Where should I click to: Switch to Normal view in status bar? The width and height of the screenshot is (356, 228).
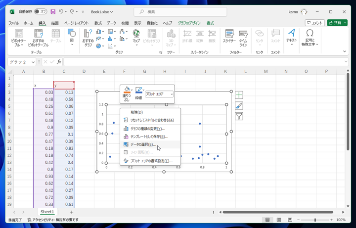pyautogui.click(x=267, y=220)
